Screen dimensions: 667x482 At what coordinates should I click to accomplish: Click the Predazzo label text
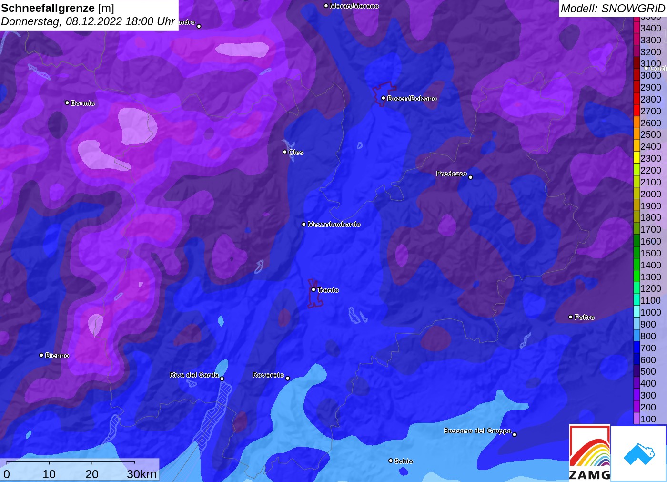point(451,174)
